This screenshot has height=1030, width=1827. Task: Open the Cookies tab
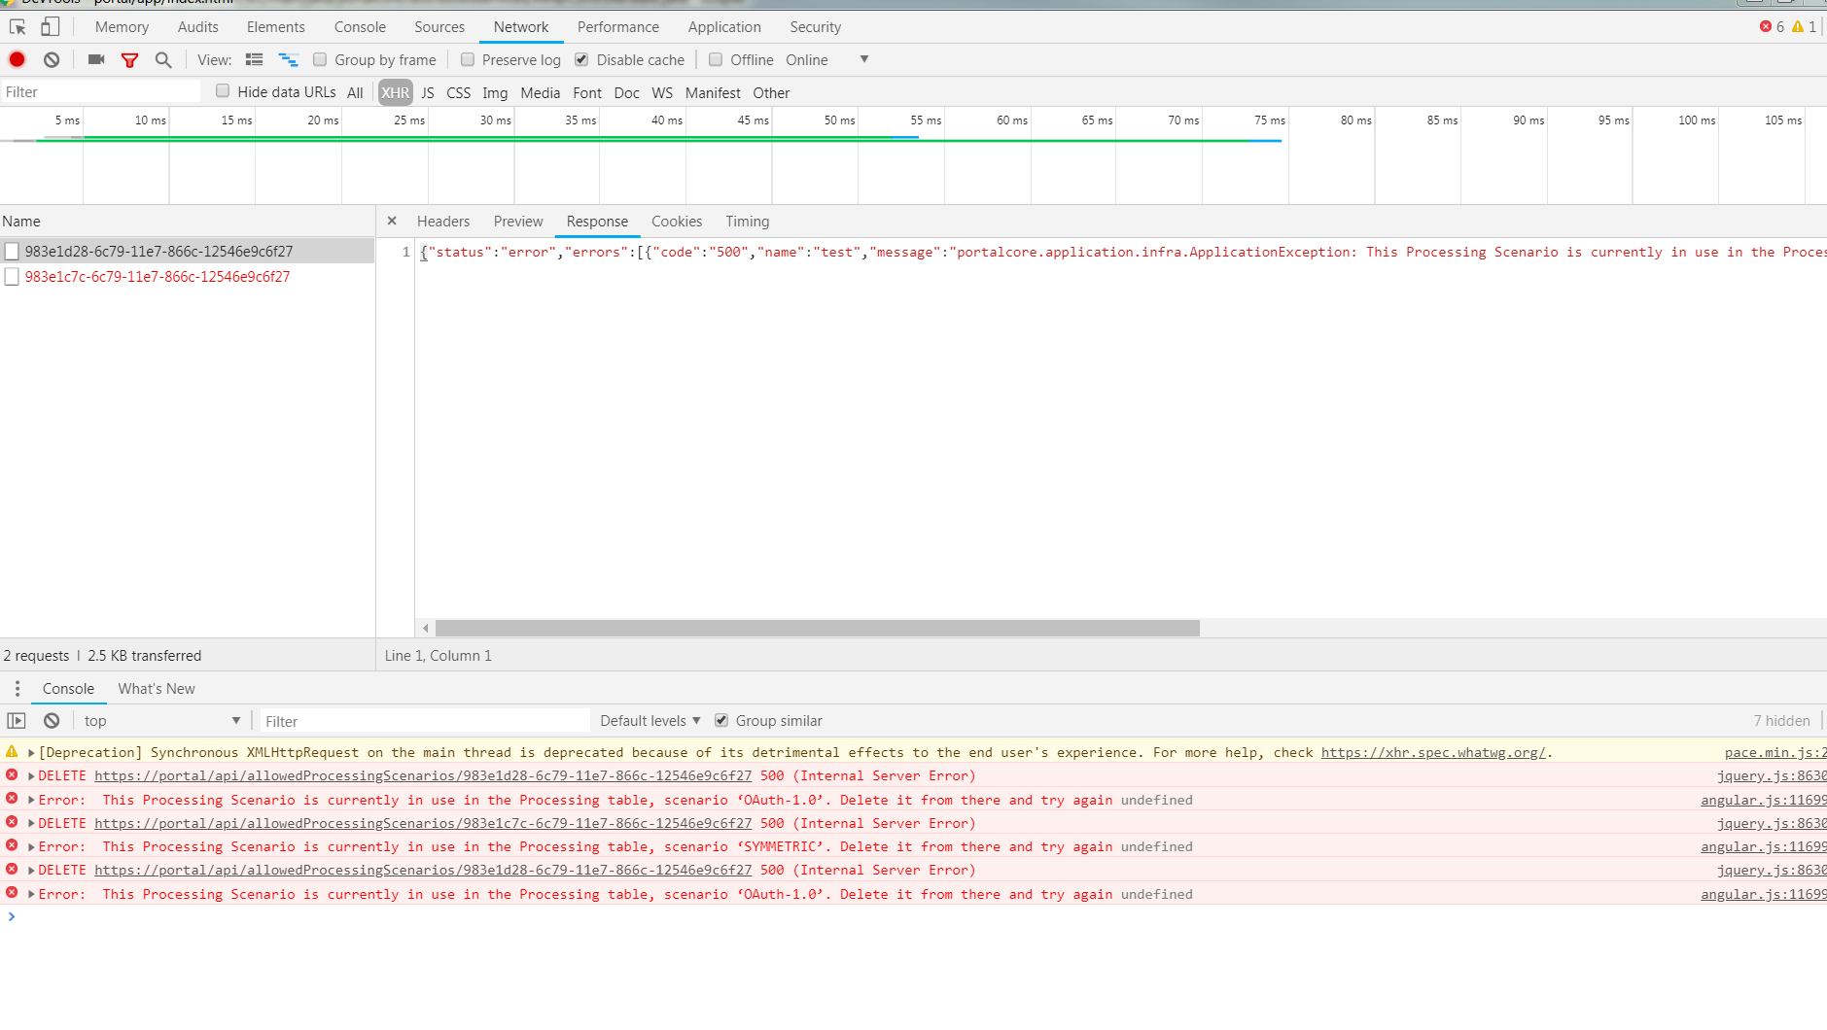677,222
